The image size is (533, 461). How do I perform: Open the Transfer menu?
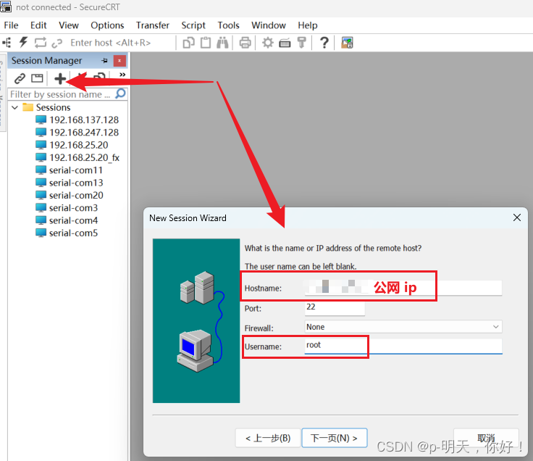[153, 25]
